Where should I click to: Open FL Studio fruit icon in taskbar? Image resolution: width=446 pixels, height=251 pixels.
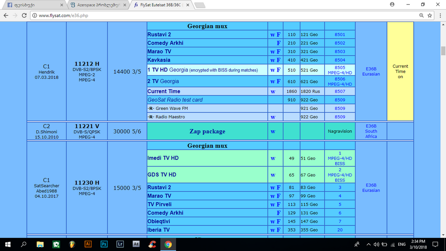click(x=72, y=244)
